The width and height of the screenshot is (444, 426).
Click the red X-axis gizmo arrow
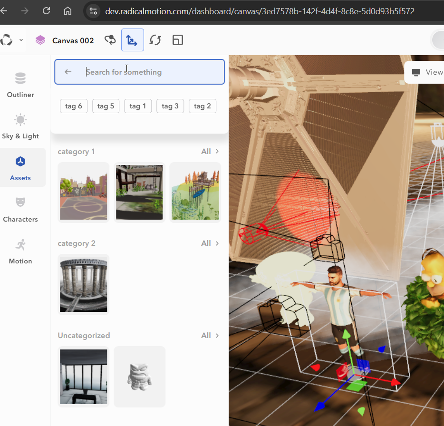pyautogui.click(x=396, y=382)
